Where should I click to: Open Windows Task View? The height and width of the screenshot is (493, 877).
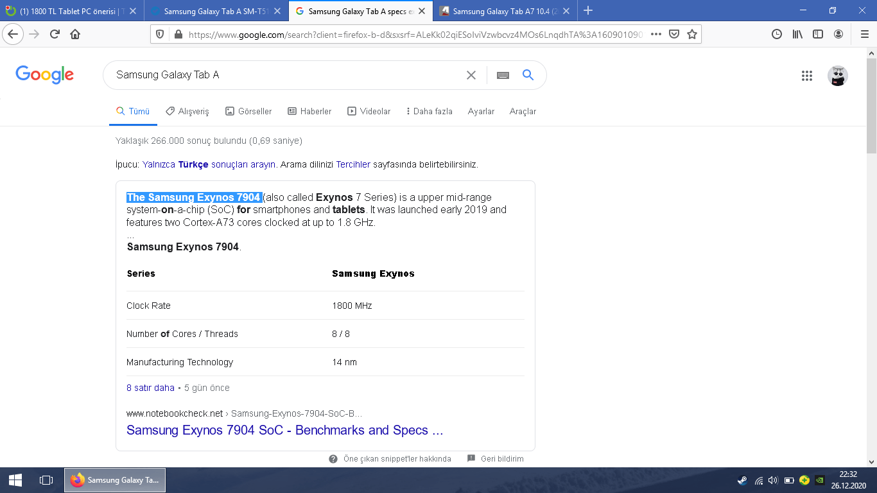(x=46, y=480)
